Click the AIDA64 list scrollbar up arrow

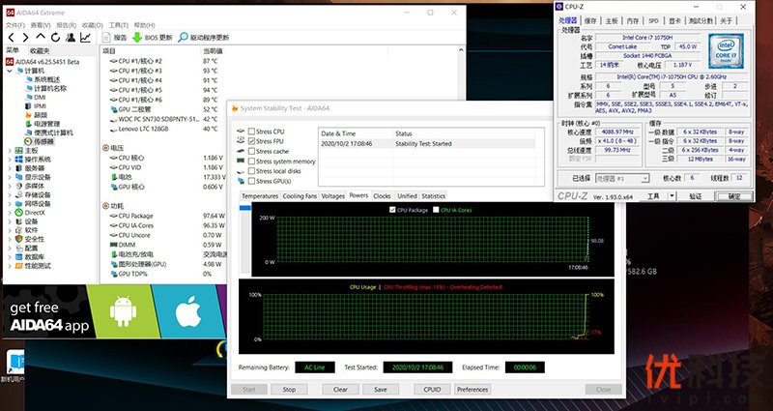click(x=461, y=50)
